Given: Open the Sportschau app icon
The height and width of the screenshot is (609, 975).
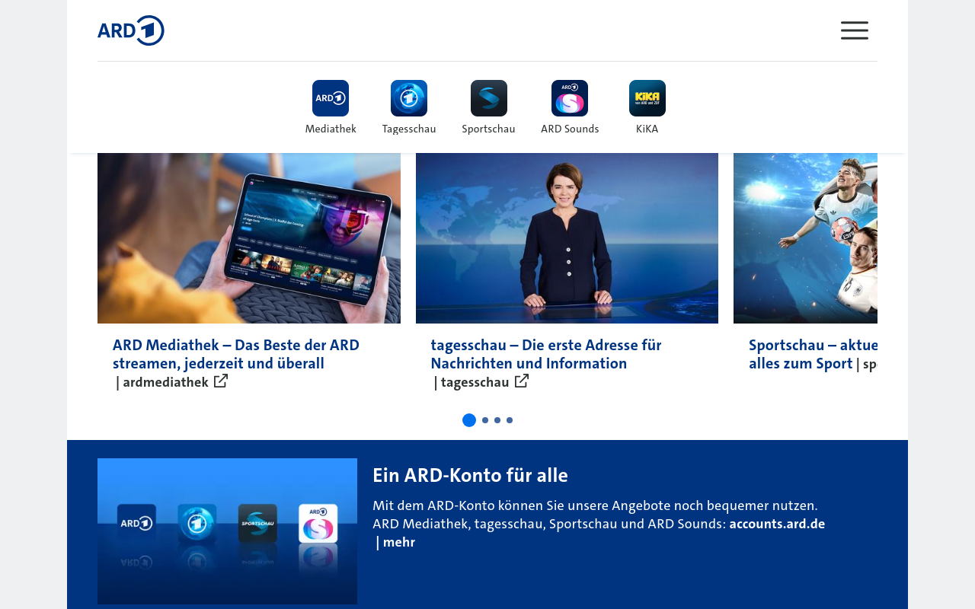Looking at the screenshot, I should coord(489,98).
